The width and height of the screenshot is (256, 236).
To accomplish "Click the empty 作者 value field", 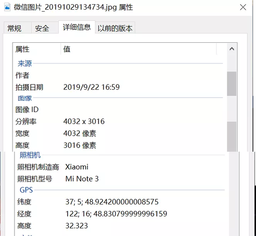I will point(142,75).
